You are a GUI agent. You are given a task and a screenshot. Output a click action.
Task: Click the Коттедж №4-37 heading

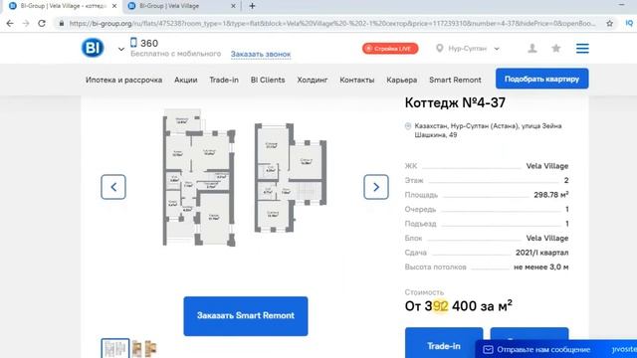[455, 102]
